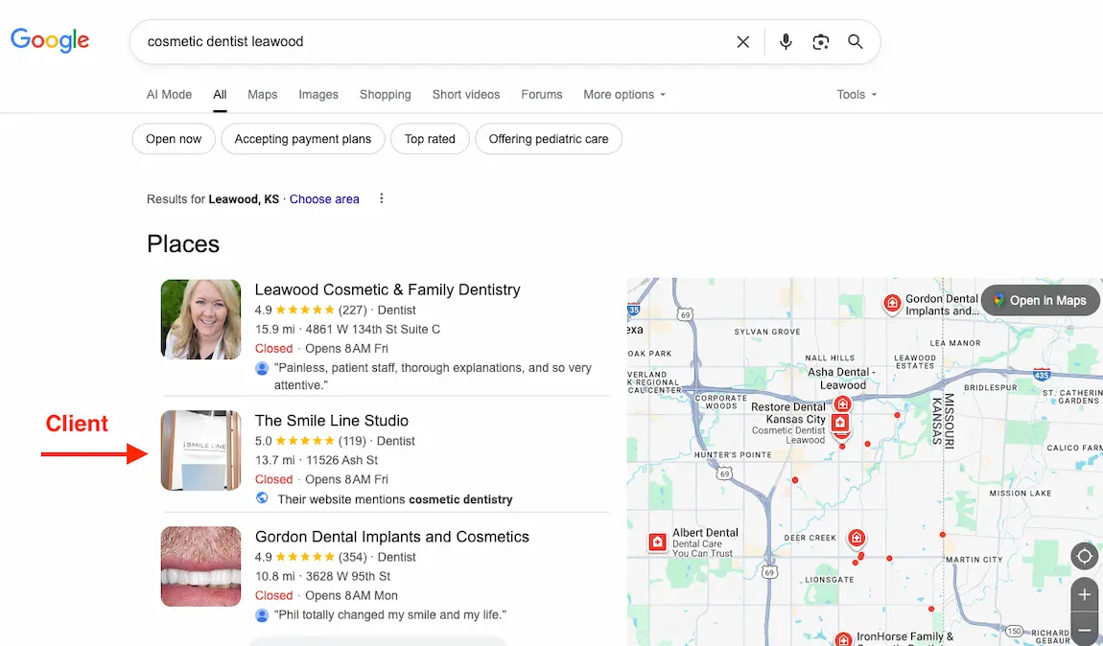The image size is (1103, 646).
Task: Expand the Tools dropdown
Action: 857,94
